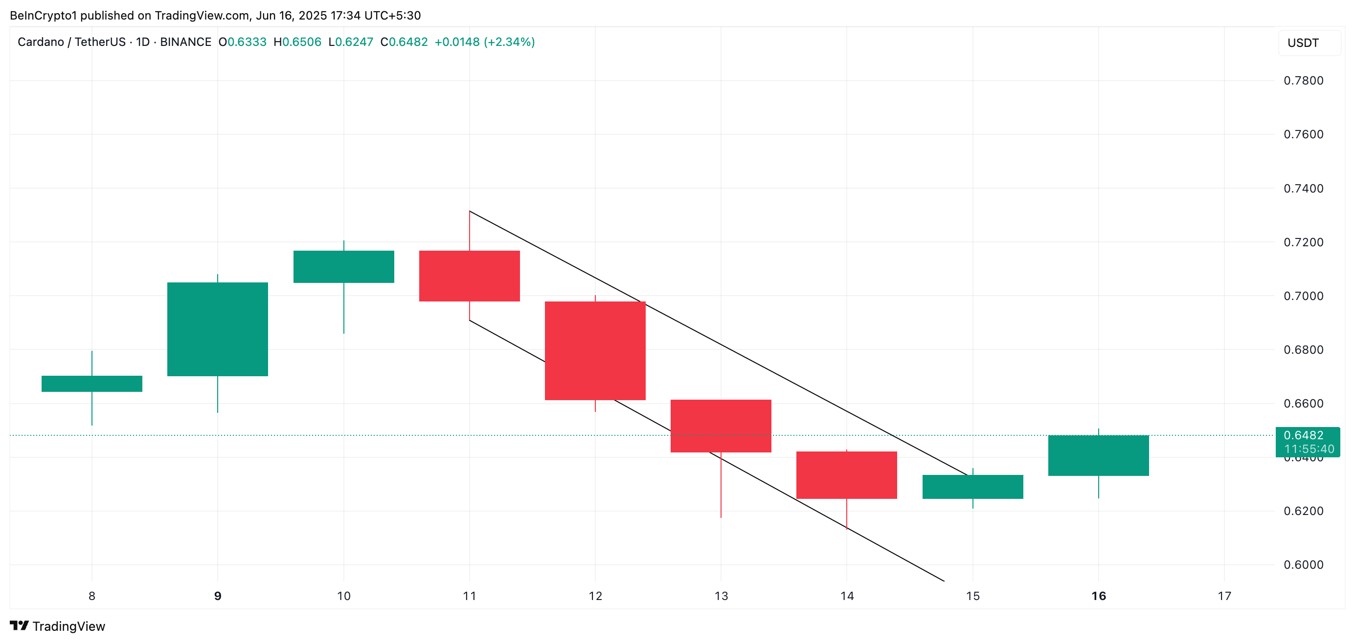Click the TradingView wordmark text
The height and width of the screenshot is (643, 1355).
(68, 626)
